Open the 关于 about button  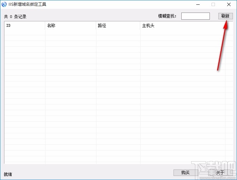(x=220, y=173)
